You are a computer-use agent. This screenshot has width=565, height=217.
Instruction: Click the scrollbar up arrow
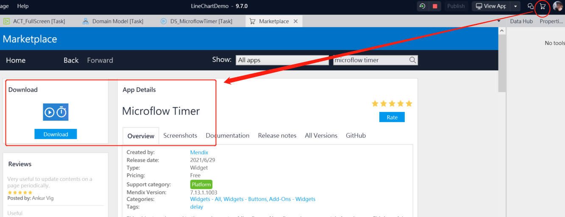tap(502, 31)
